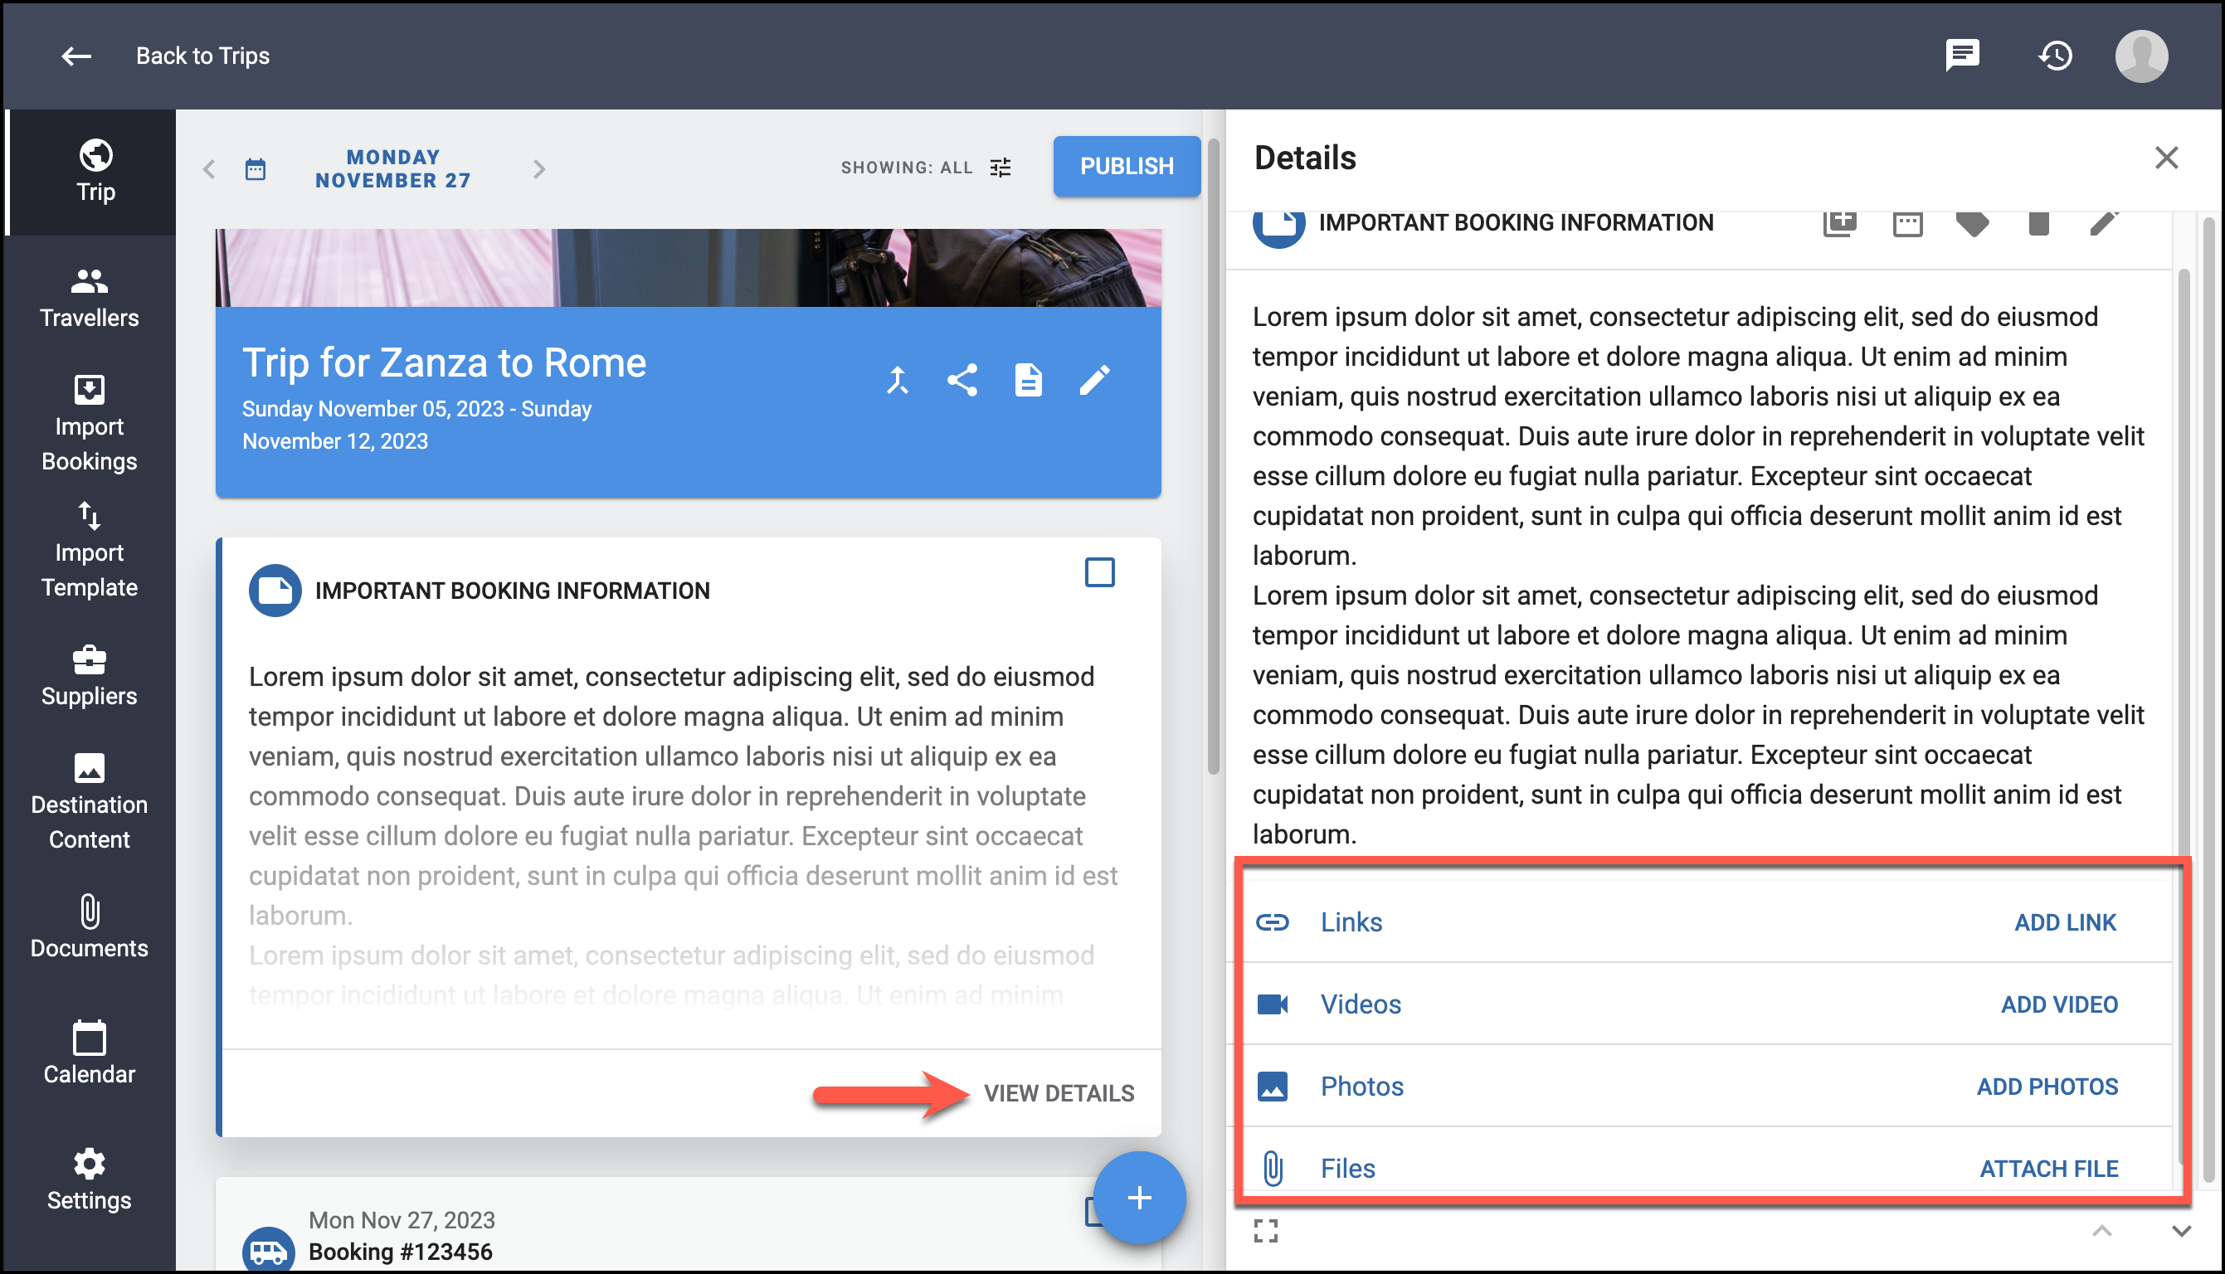Viewport: 2225px width, 1274px height.
Task: Click the delete trash icon in Details
Action: pos(2038,224)
